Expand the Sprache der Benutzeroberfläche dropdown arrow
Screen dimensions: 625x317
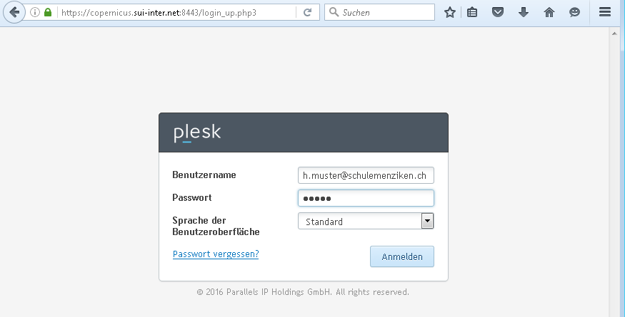coord(427,221)
